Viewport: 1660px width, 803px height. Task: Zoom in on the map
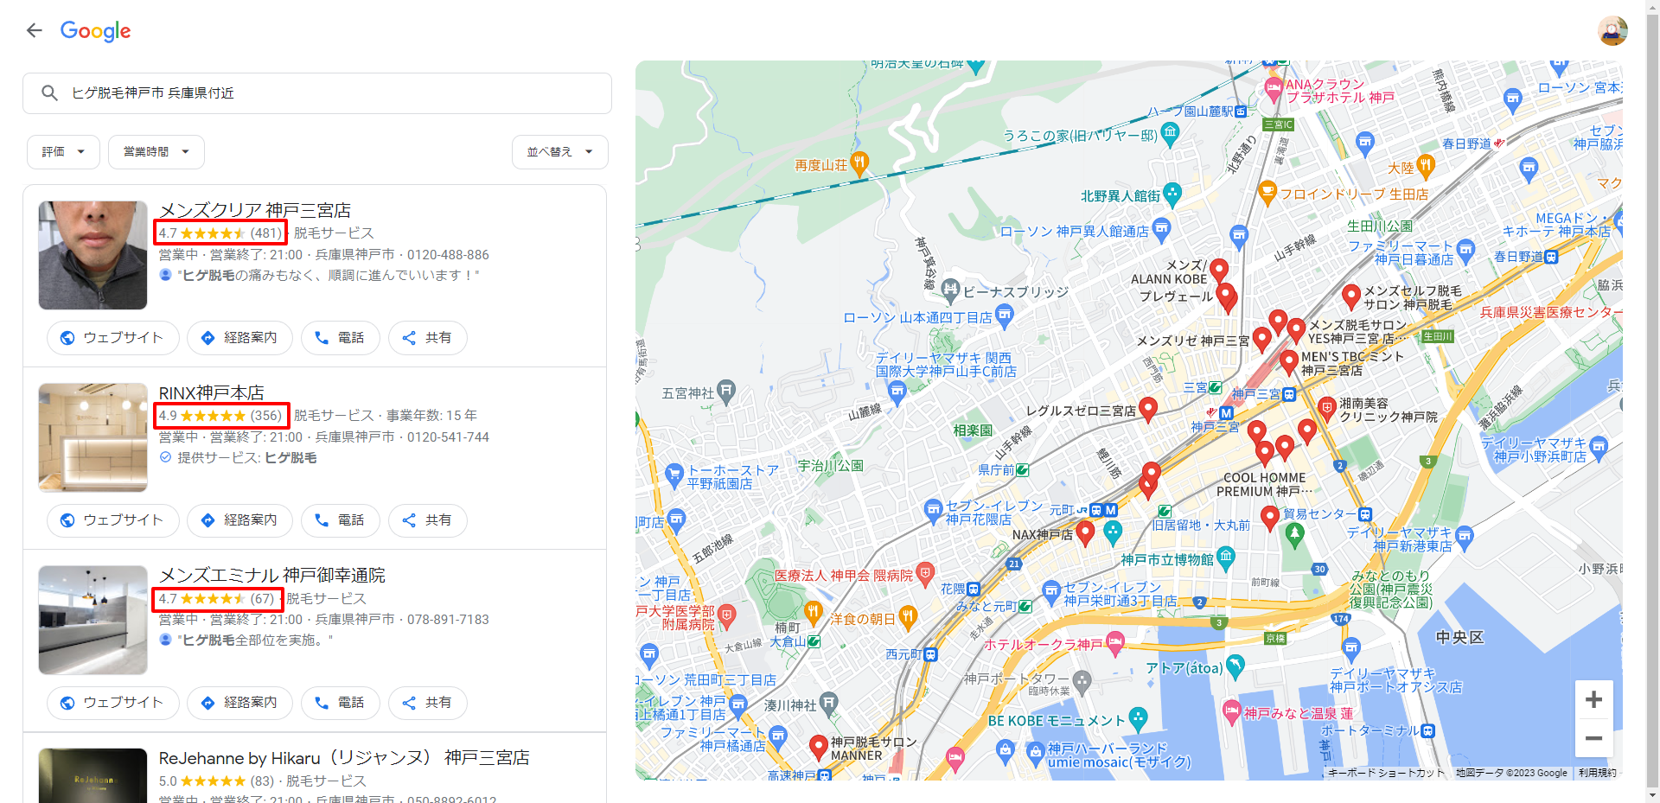(1593, 699)
